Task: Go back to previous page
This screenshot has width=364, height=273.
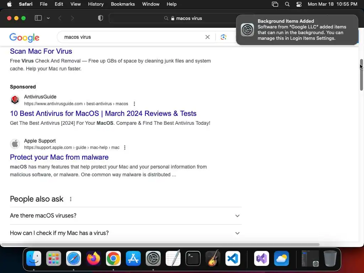Action: pyautogui.click(x=60, y=18)
